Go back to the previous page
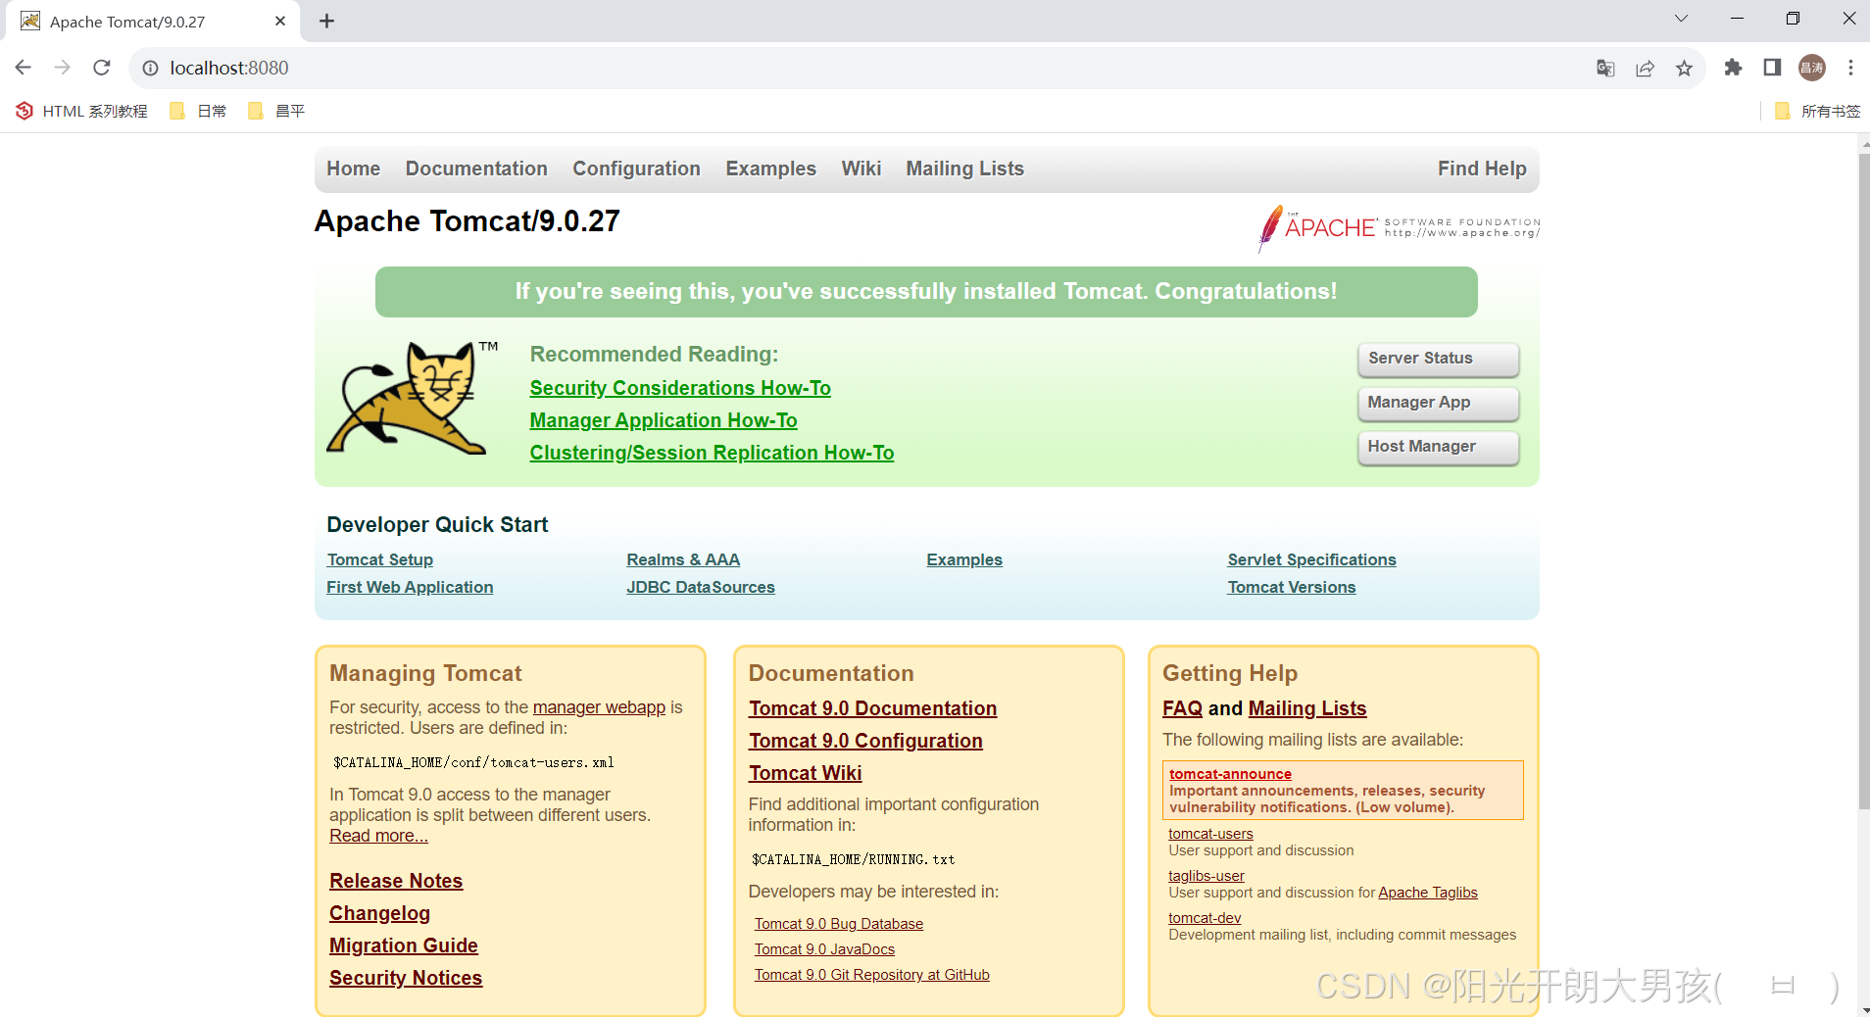 click(24, 68)
